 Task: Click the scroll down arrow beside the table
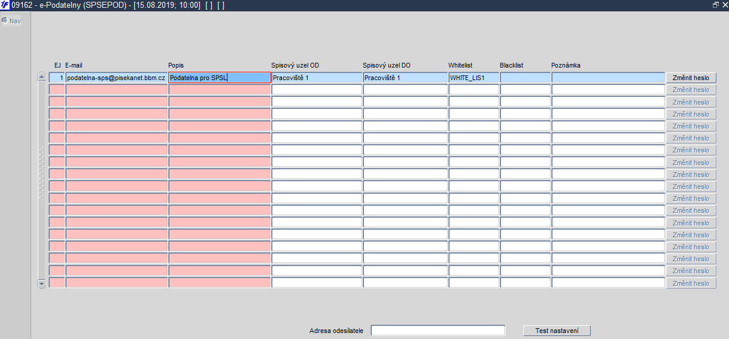(41, 283)
